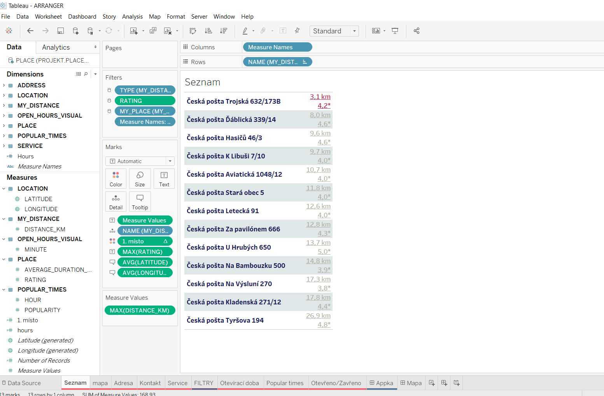Click the Swap rows and columns icon
The height and width of the screenshot is (396, 604).
tap(193, 31)
